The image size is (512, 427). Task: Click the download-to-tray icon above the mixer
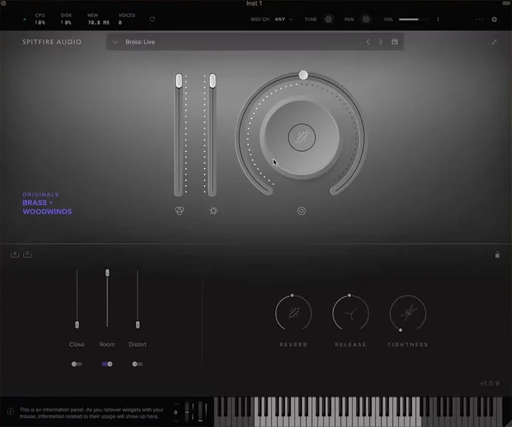(15, 254)
